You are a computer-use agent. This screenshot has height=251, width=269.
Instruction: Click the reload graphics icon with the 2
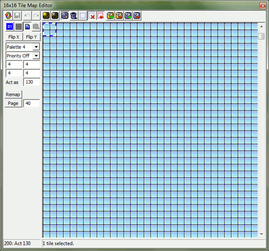tap(8, 16)
